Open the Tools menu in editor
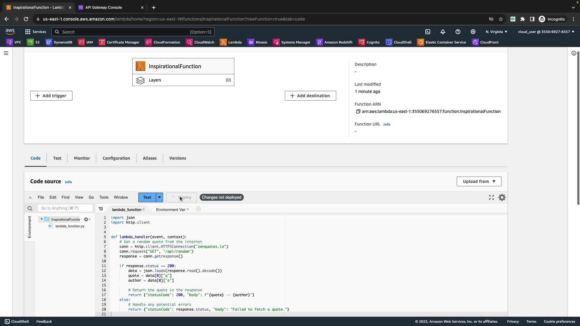This screenshot has width=580, height=326. click(x=104, y=197)
